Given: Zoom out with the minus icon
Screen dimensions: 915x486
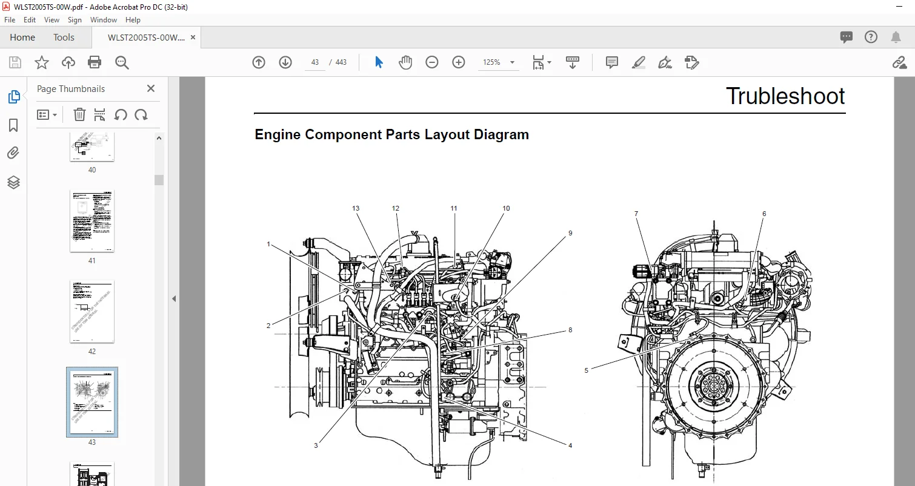Looking at the screenshot, I should pyautogui.click(x=432, y=62).
